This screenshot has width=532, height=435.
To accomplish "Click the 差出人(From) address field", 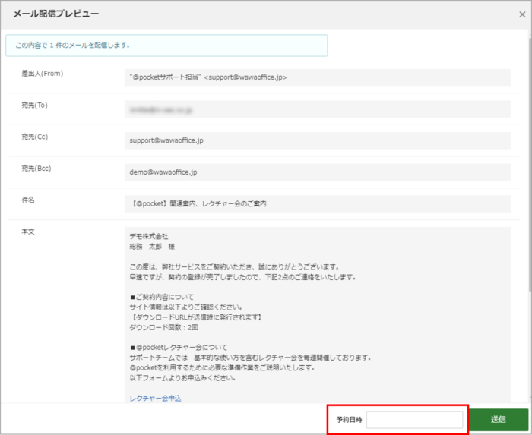I will (x=318, y=77).
